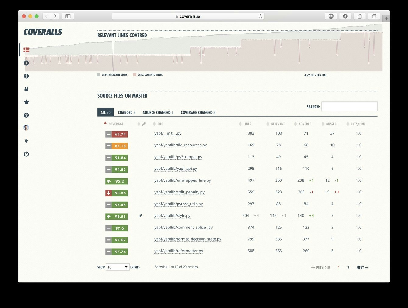Click the lightning bolt icon
The width and height of the screenshot is (408, 308).
(x=26, y=141)
